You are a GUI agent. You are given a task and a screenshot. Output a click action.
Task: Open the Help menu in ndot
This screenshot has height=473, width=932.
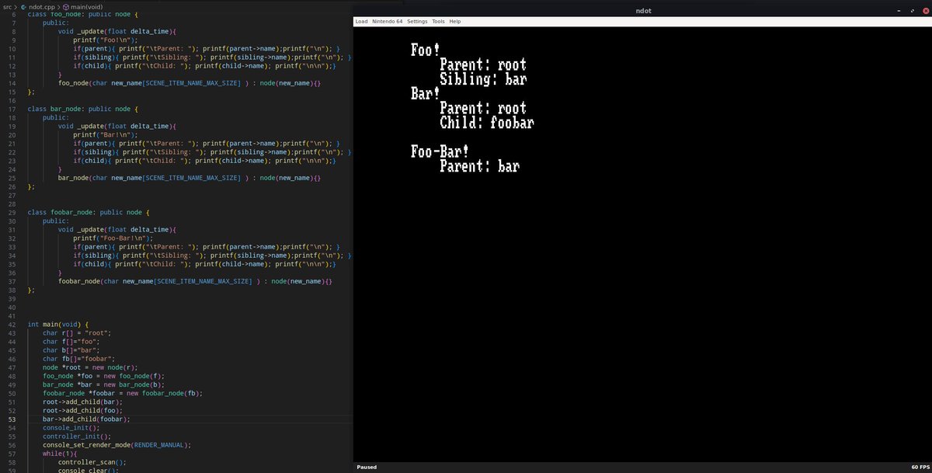(455, 22)
